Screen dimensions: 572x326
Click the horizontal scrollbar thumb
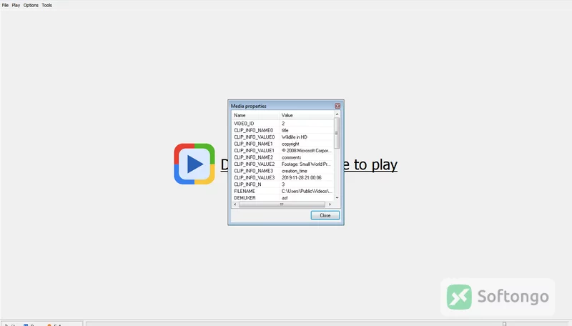[282, 204]
